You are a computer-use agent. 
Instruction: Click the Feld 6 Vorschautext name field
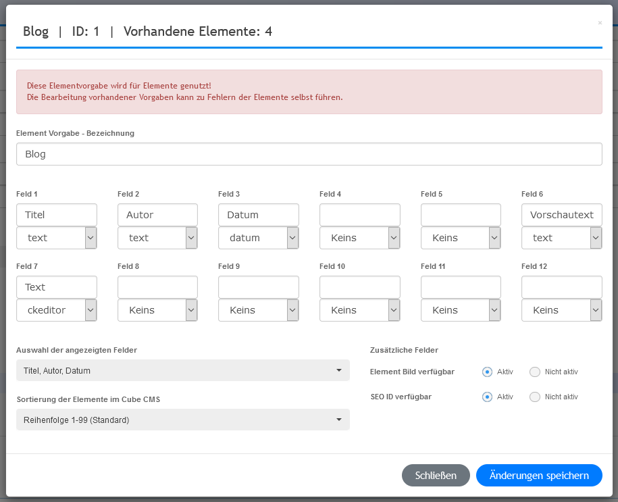pos(561,215)
